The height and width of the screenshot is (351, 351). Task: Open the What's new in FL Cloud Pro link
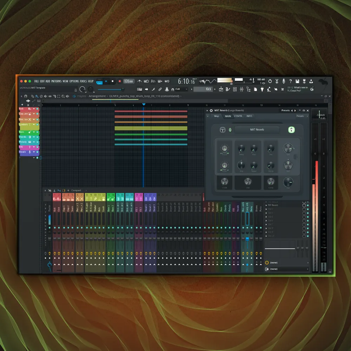coord(298,89)
